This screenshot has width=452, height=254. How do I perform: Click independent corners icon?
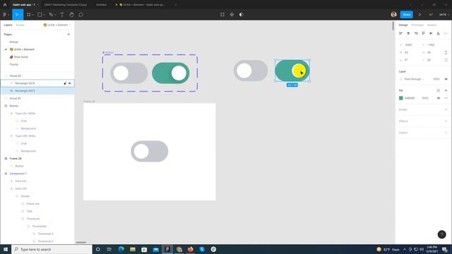click(x=446, y=60)
